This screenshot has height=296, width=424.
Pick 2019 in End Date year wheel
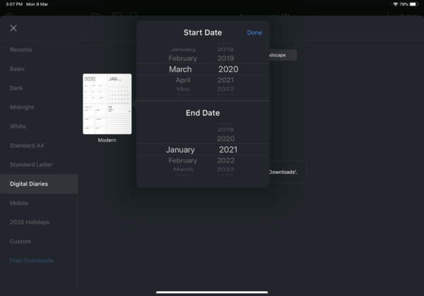click(x=225, y=130)
